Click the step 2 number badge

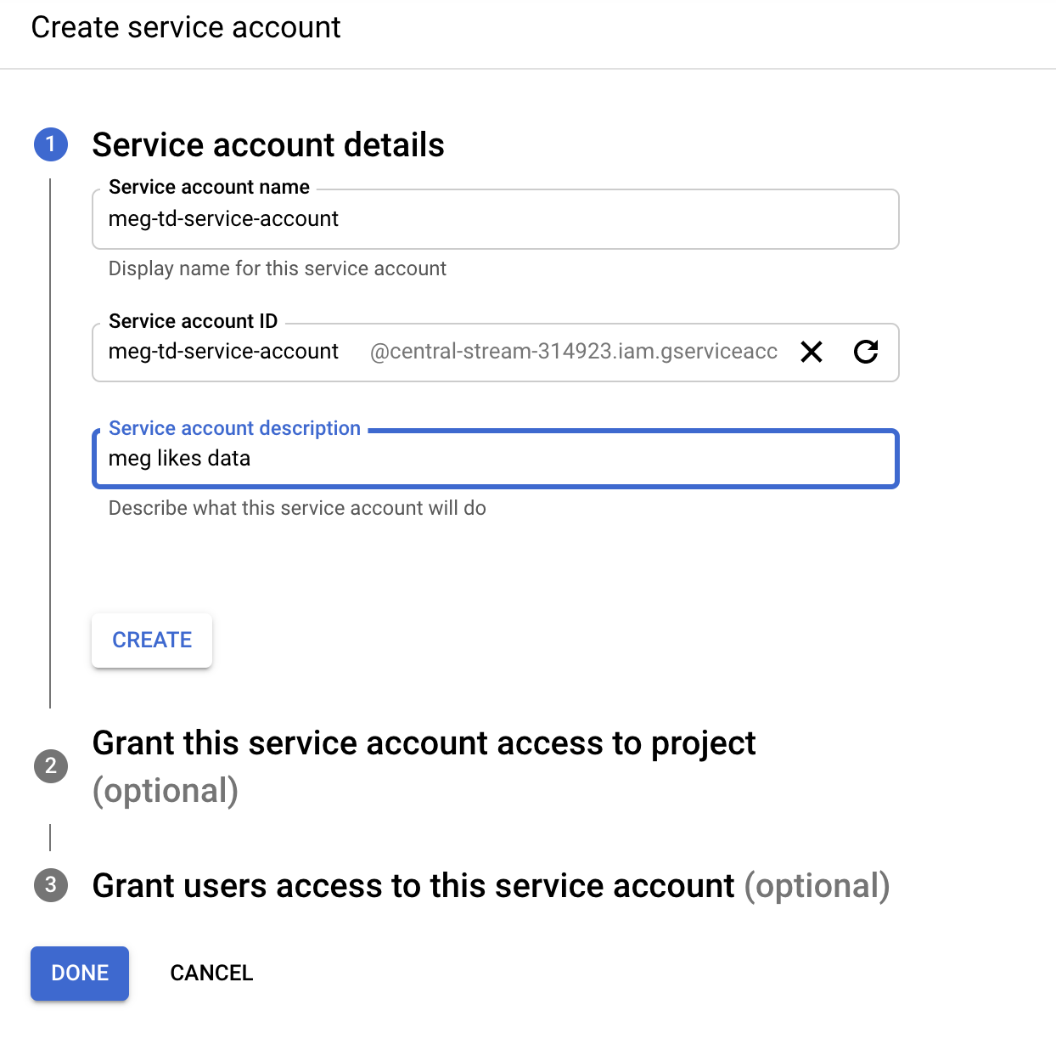click(x=51, y=766)
